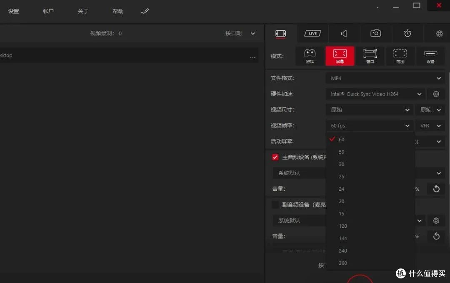Choose 25 in the frame rate list
Viewport: 450px width, 283px height.
click(370, 177)
